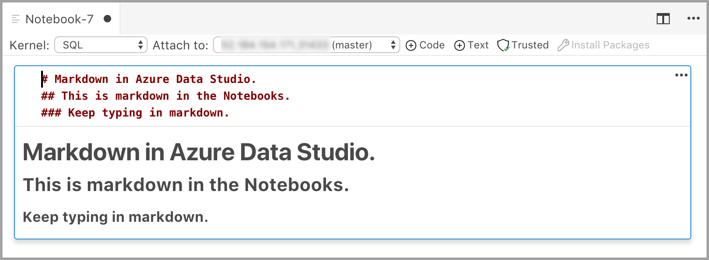Open the editor more actions ellipsis
709x260 pixels.
click(x=693, y=19)
